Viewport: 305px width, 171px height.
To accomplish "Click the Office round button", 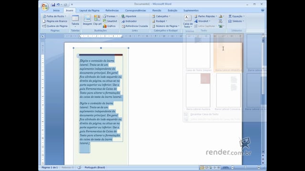I will pyautogui.click(x=45, y=7).
